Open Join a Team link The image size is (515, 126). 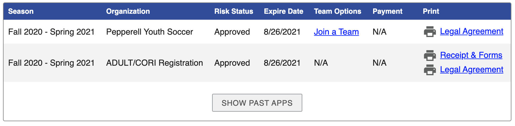(336, 32)
